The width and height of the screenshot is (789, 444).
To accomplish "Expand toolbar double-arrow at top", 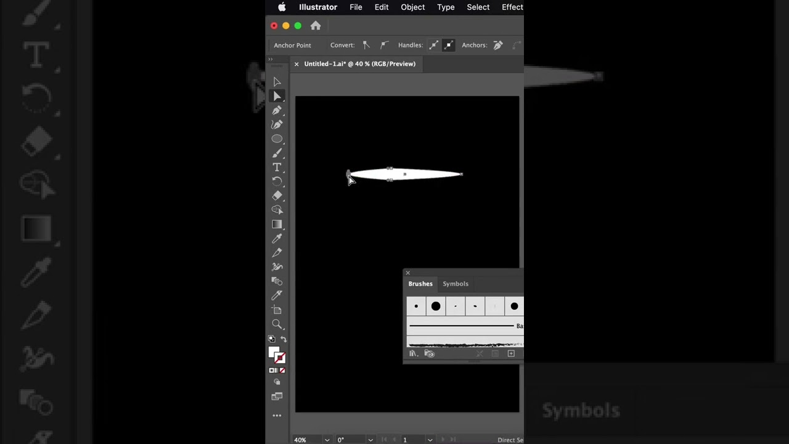I will [270, 59].
